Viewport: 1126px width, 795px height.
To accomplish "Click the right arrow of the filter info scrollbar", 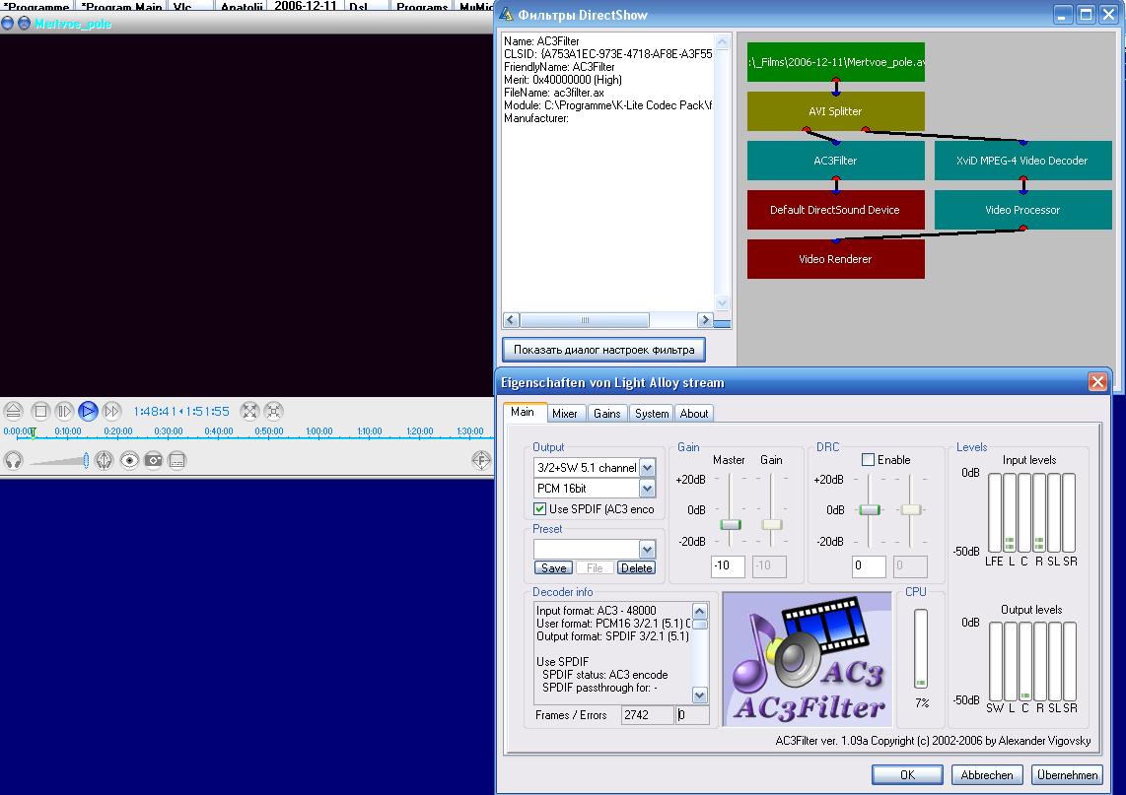I will [704, 320].
